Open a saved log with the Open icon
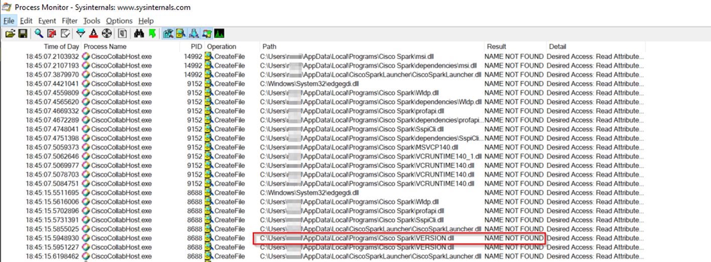This screenshot has height=262, width=711. [x=10, y=34]
